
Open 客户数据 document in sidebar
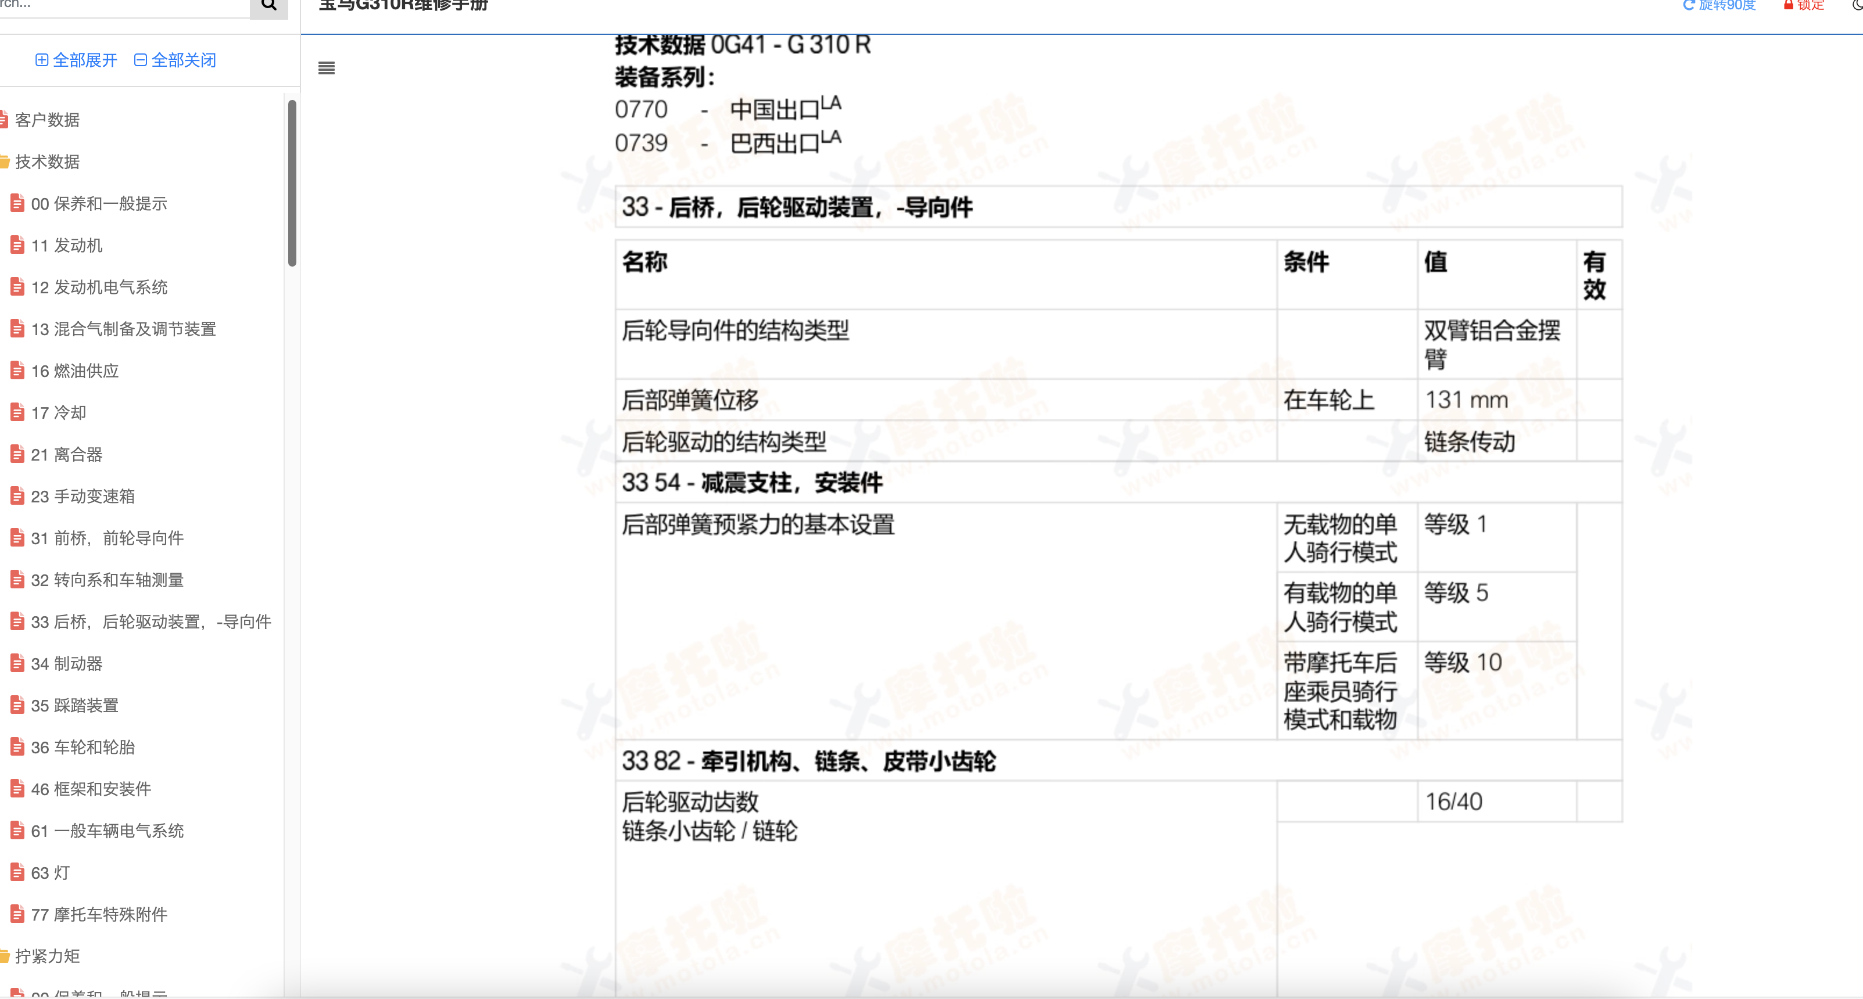(47, 119)
